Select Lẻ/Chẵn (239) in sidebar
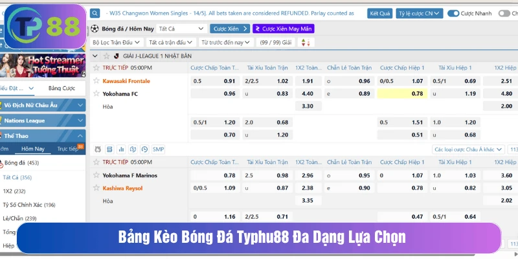 (x=19, y=218)
